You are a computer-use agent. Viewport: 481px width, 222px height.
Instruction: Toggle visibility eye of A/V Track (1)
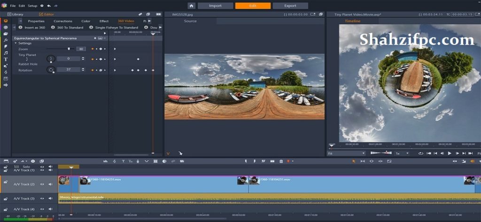(42, 170)
